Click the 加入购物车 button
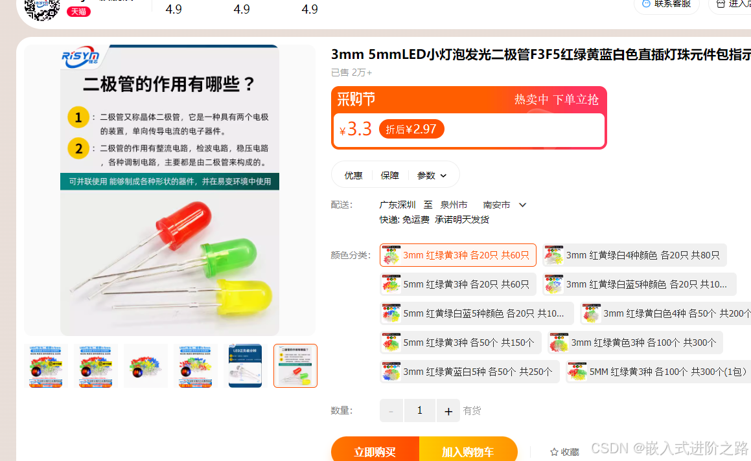This screenshot has height=461, width=751. (468, 450)
